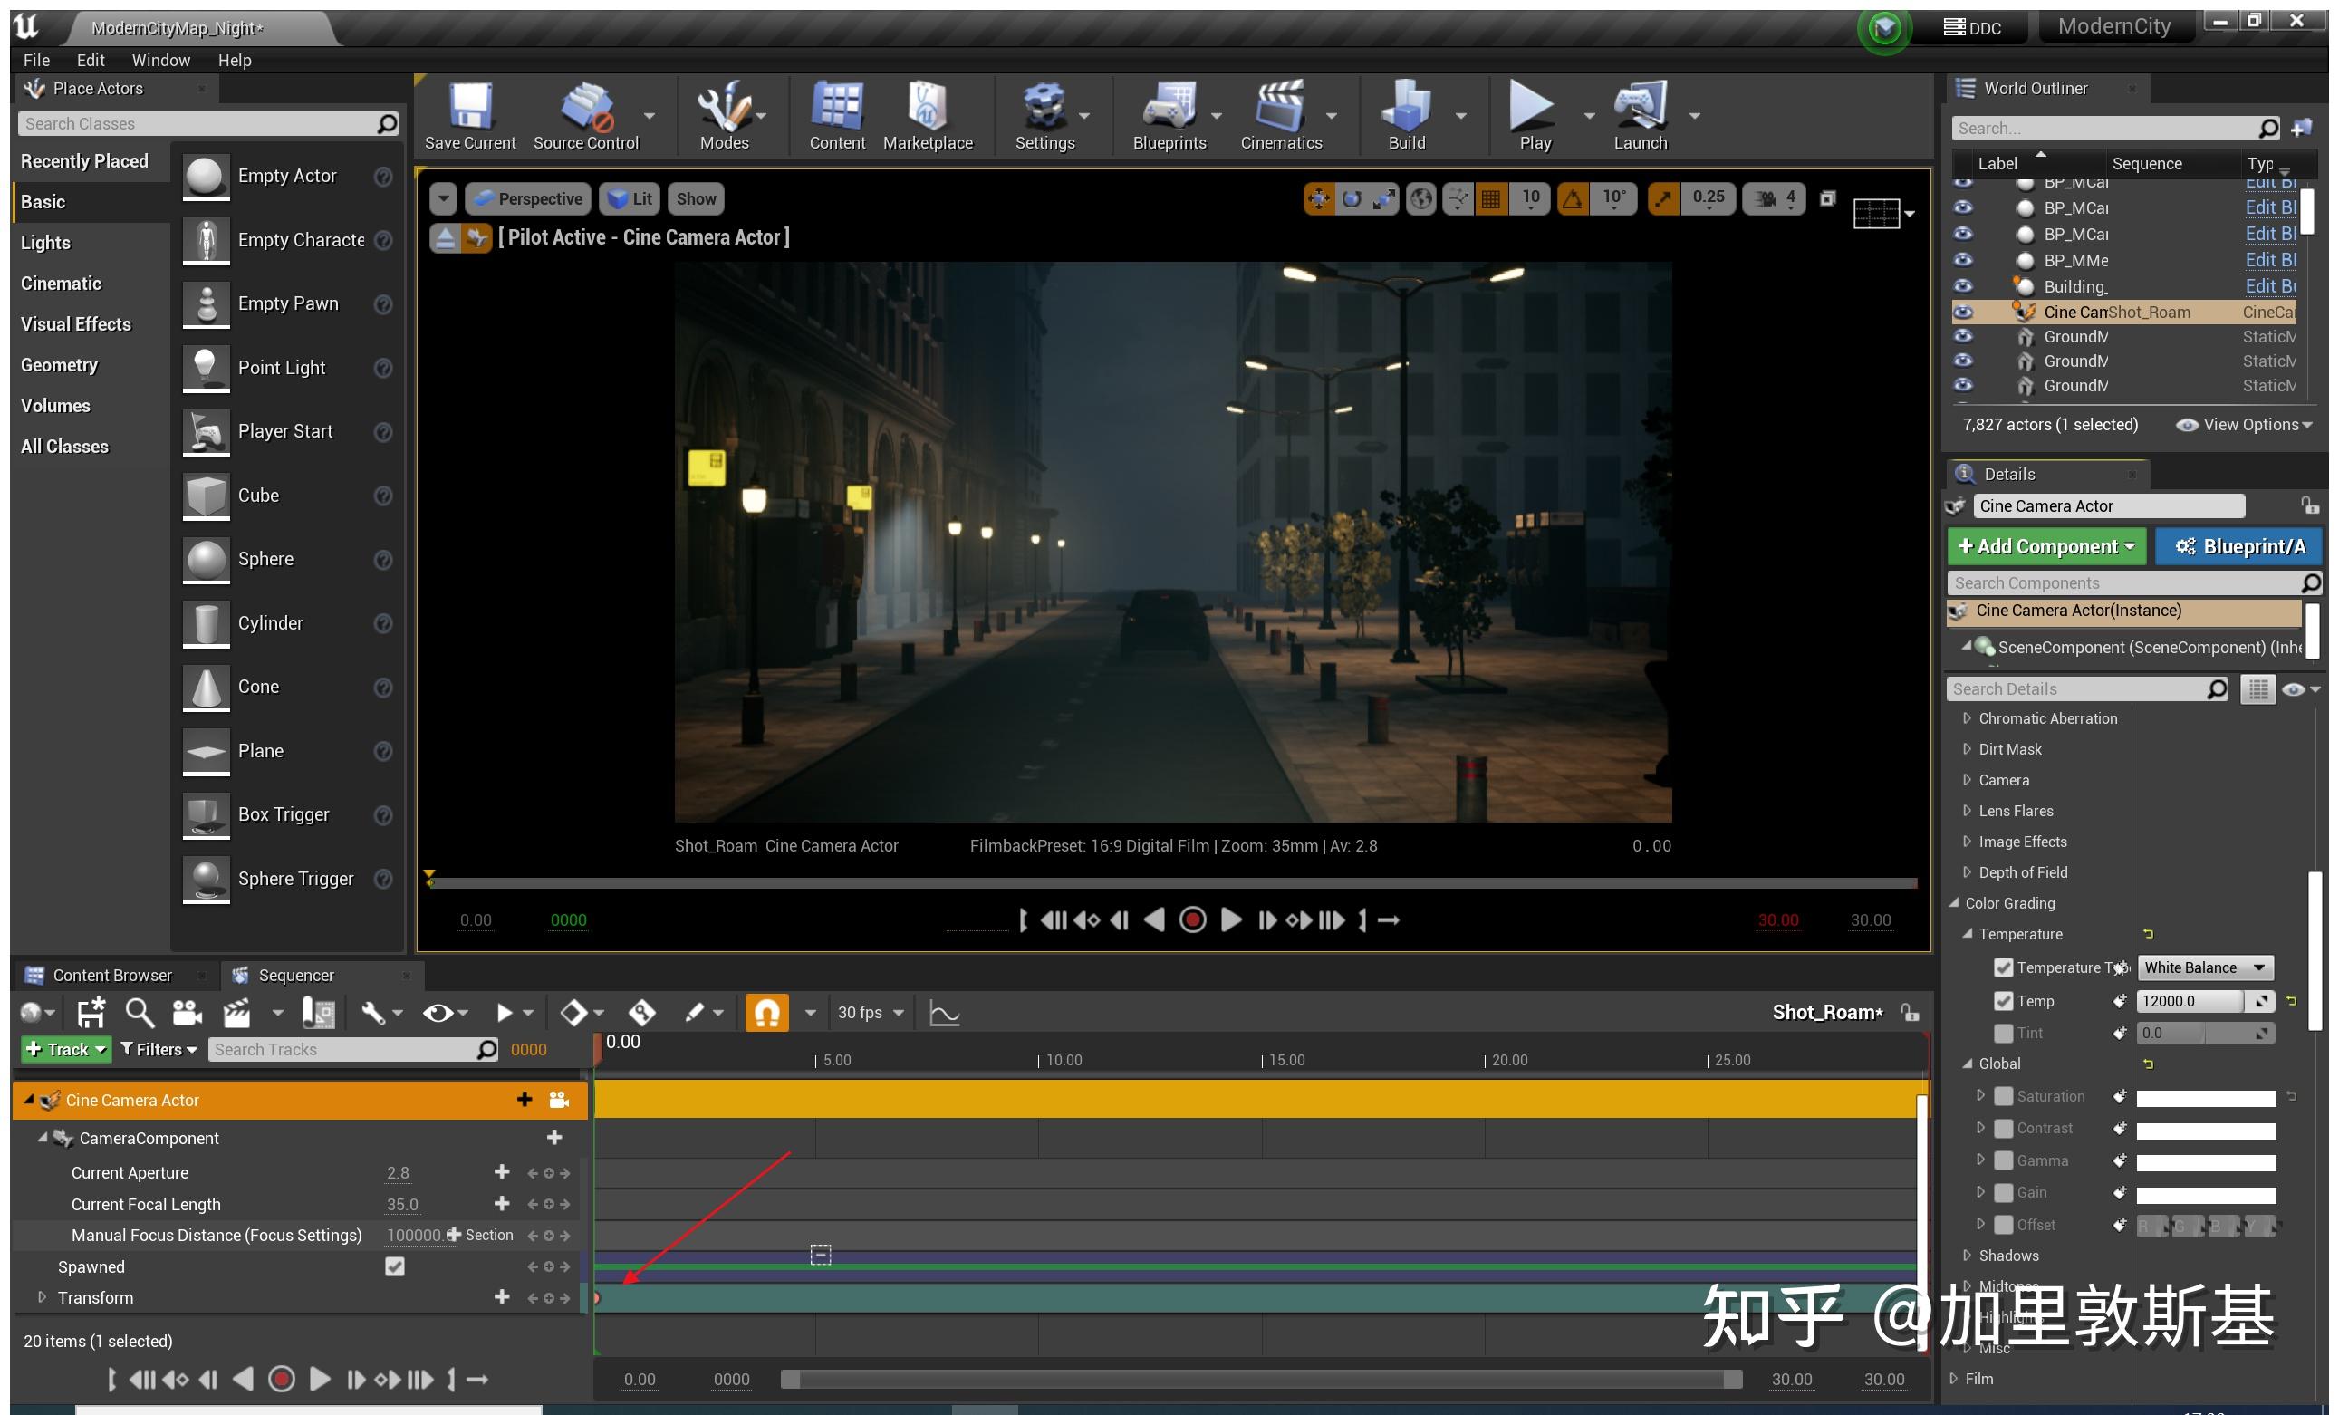Click the snap magnet icon in Sequencer

pos(767,1012)
